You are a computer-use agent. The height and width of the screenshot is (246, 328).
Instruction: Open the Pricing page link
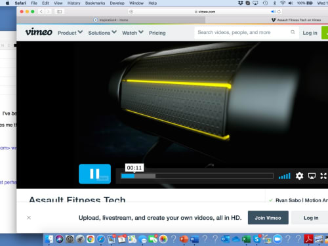tap(157, 33)
